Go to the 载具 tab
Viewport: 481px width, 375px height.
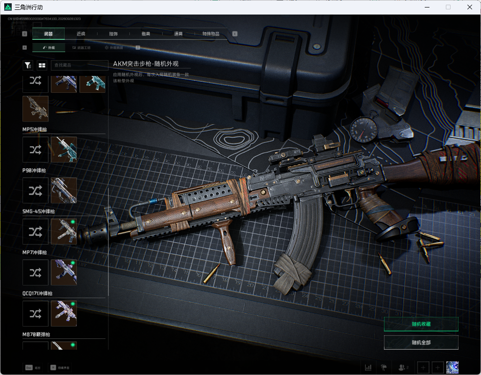(146, 34)
